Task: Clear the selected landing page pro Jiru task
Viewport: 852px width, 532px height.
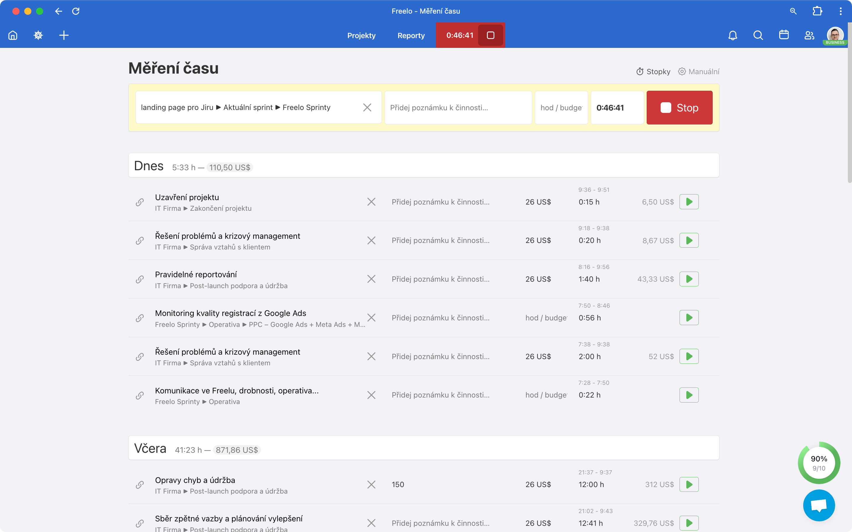Action: 367,107
